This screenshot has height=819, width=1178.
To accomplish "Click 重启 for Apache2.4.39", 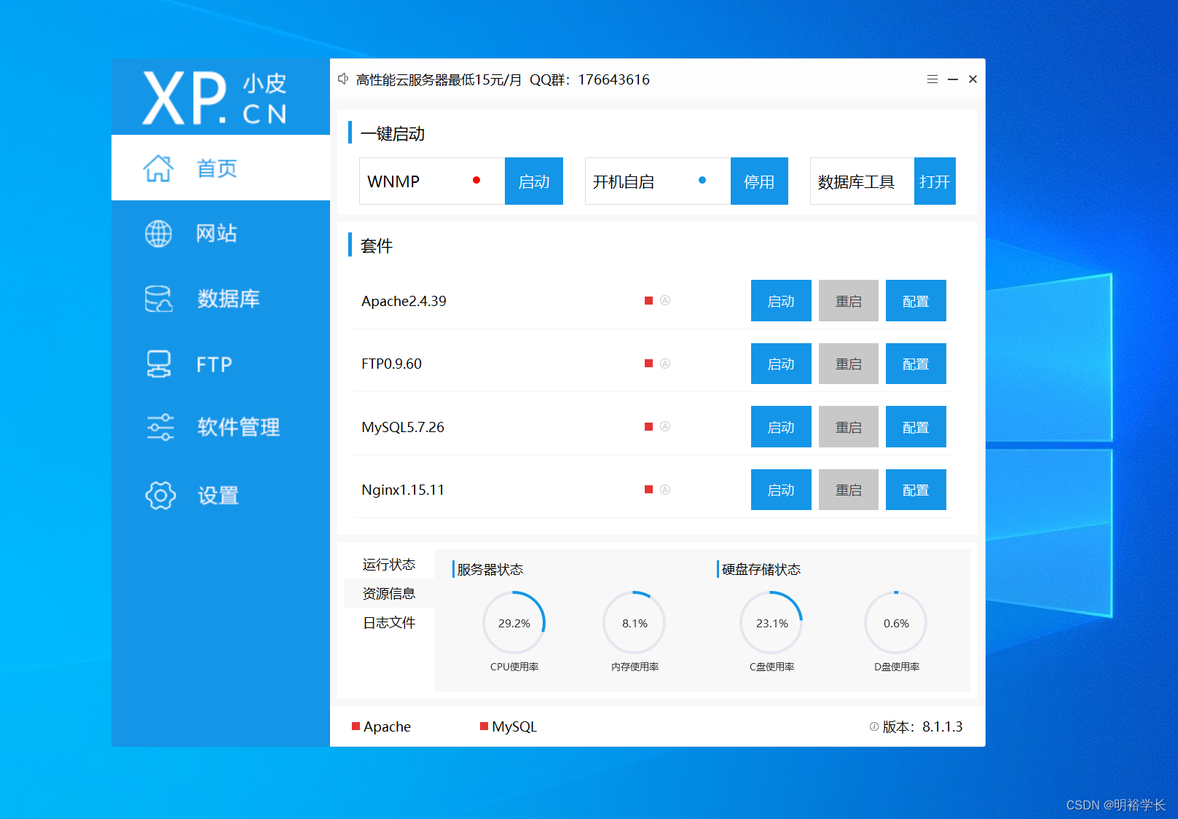I will [849, 301].
